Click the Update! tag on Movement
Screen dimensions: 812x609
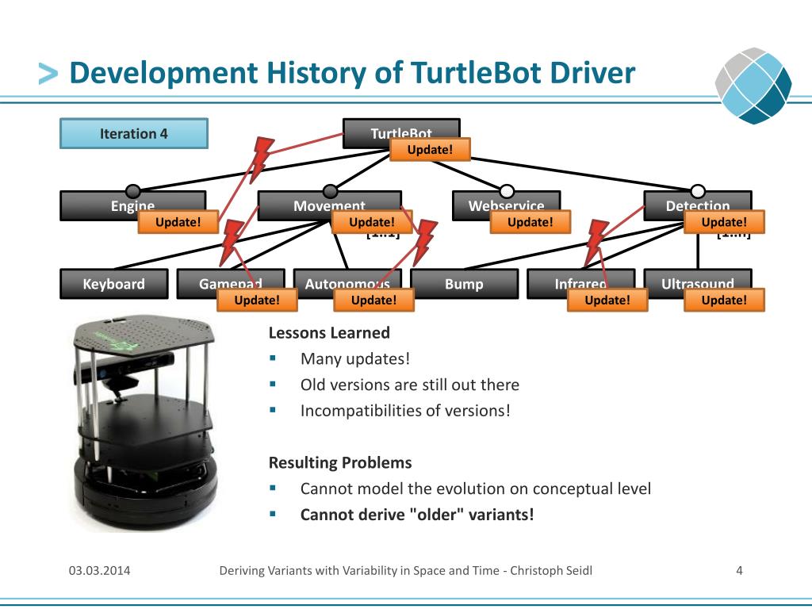[372, 222]
